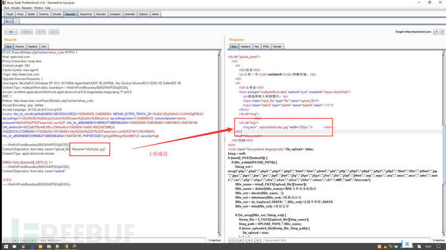The width and height of the screenshot is (446, 250).
Task: Click the Cancel button
Action: click(26, 32)
